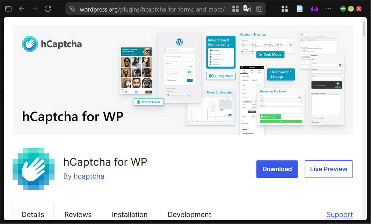Image resolution: width=371 pixels, height=224 pixels.
Task: Switch to the Reviews tab
Action: tap(78, 215)
